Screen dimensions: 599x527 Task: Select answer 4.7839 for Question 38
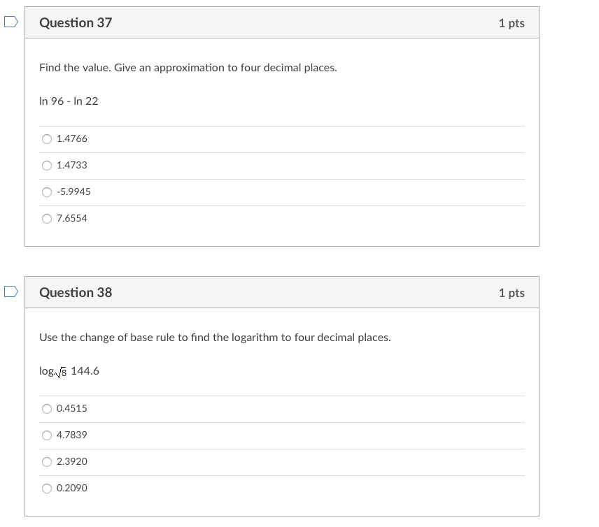click(x=46, y=435)
